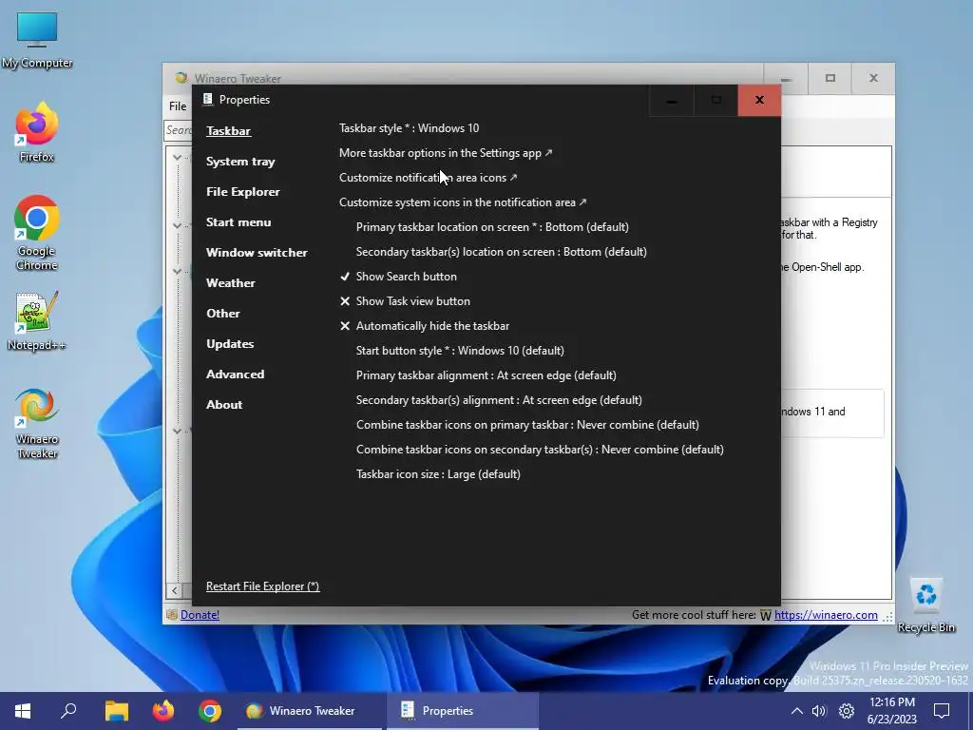Launch Firefox from desktop shortcut

pyautogui.click(x=37, y=132)
